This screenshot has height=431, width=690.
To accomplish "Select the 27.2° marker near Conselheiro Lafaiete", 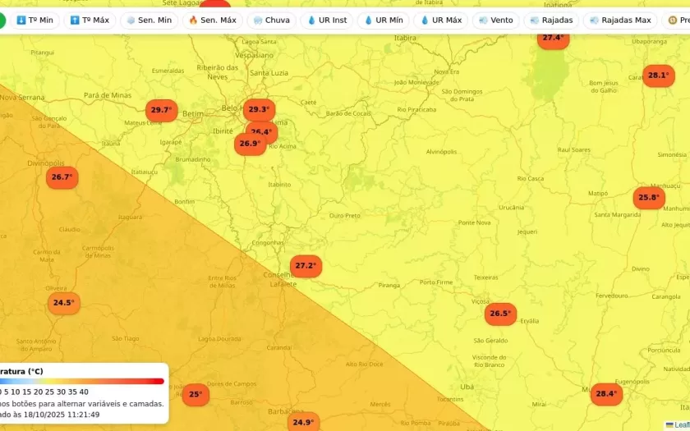I will tap(306, 266).
